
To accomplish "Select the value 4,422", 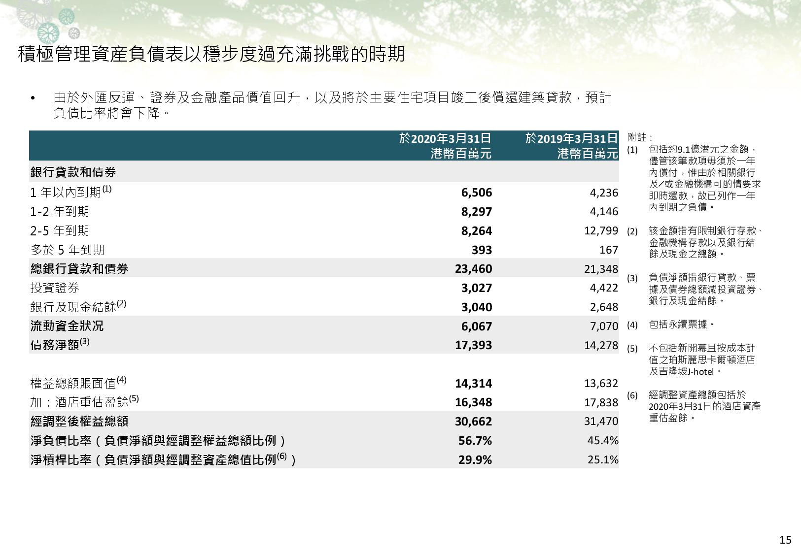I will [604, 288].
